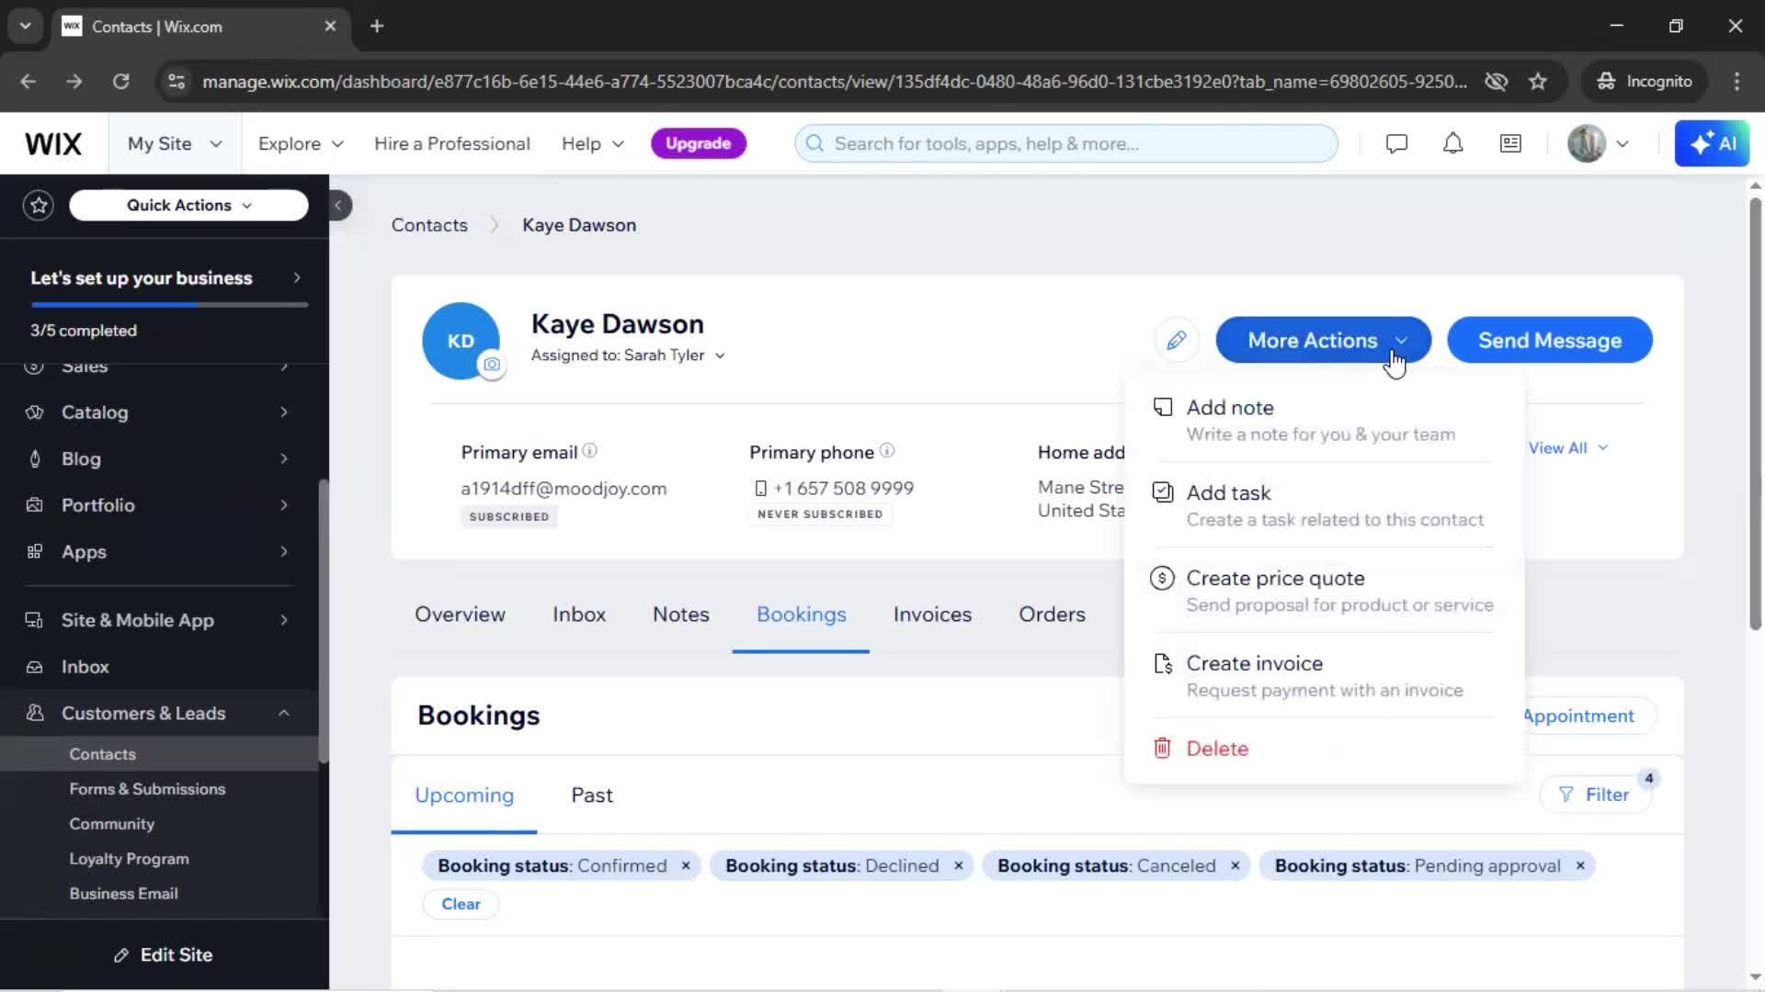
Task: Switch to the Orders tab
Action: tap(1052, 614)
